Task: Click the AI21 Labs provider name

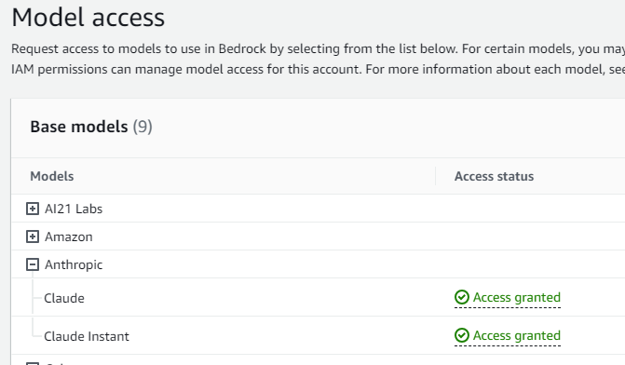Action: point(74,209)
